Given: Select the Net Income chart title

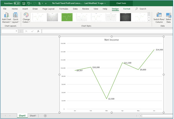Looking at the screenshot, I should [112, 40].
